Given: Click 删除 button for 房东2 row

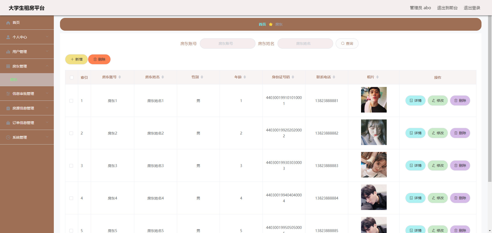Looking at the screenshot, I should (x=460, y=133).
